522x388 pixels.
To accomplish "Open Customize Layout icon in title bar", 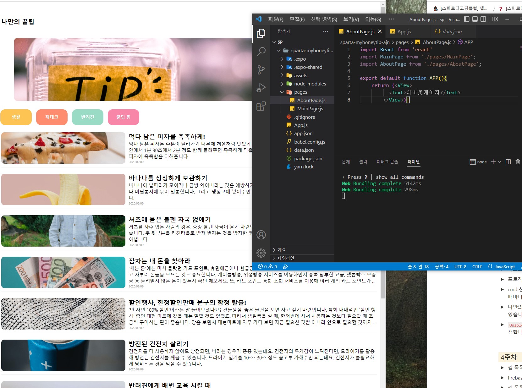I will click(495, 19).
